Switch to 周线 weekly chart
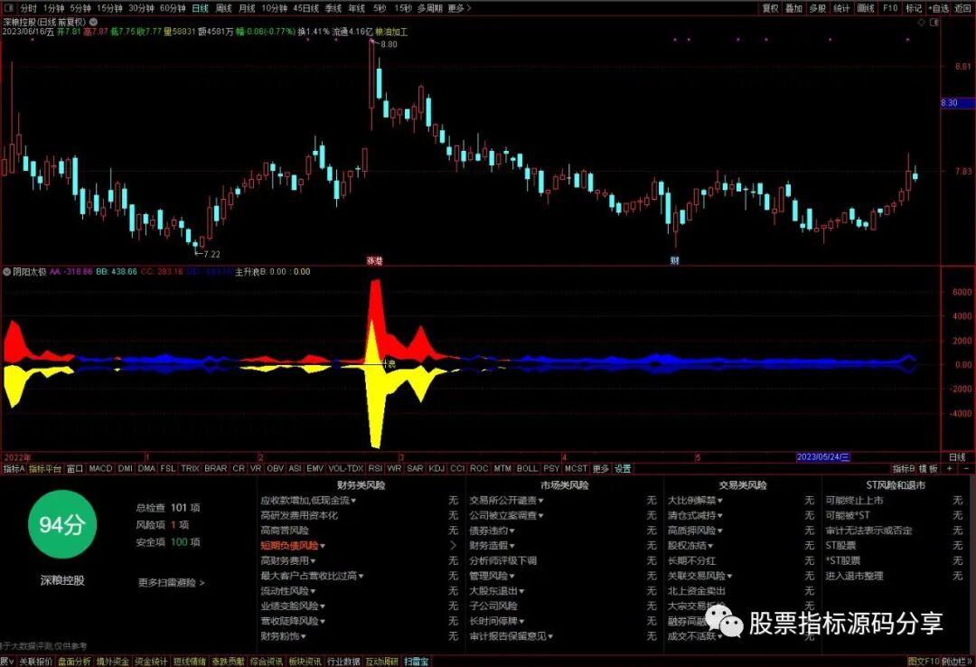The height and width of the screenshot is (667, 976). [x=223, y=8]
